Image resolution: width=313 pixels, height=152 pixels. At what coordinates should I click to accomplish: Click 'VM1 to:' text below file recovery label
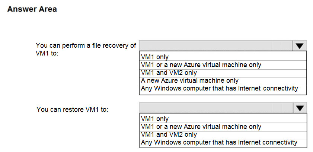click(x=48, y=53)
